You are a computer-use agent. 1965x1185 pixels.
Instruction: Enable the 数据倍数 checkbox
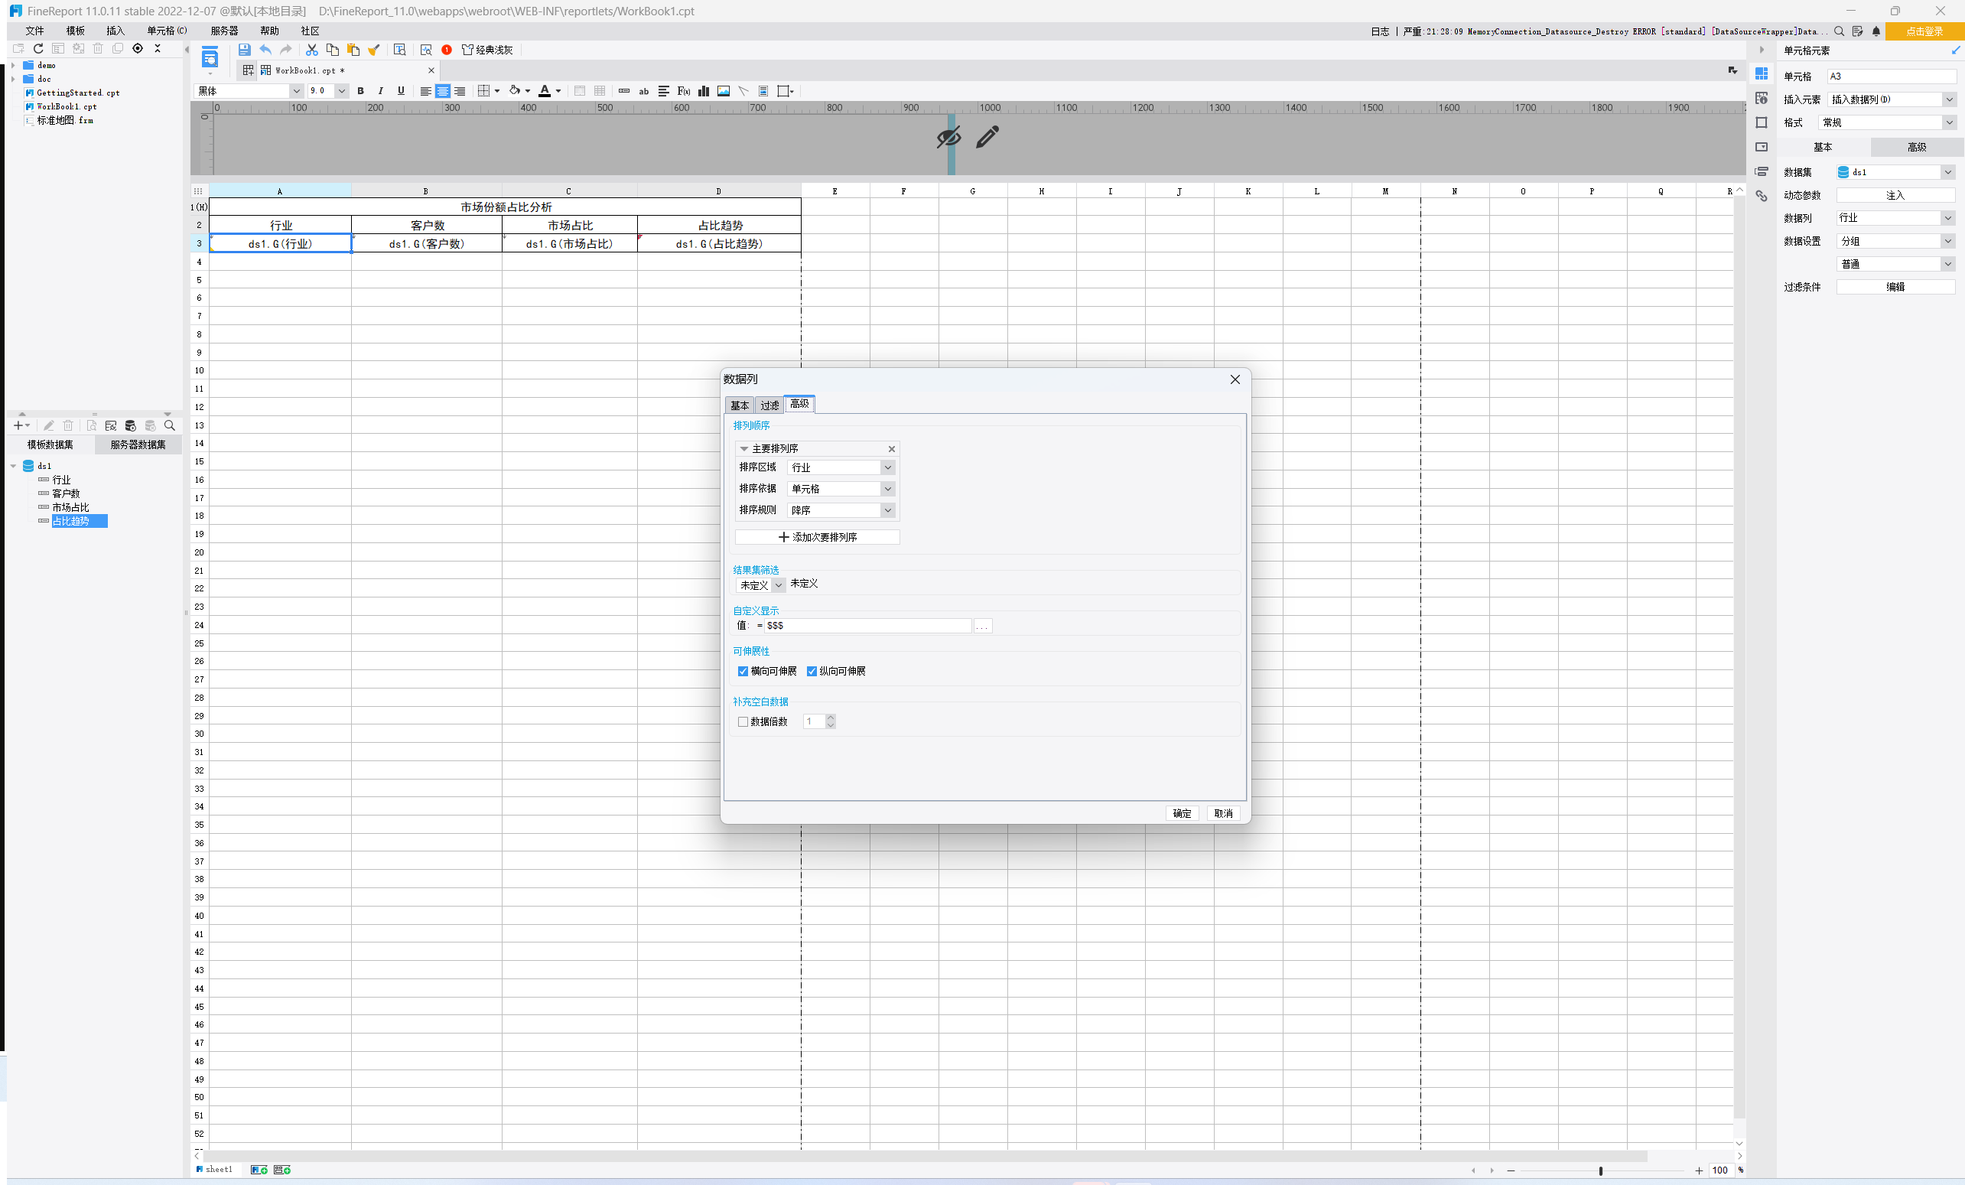[x=743, y=721]
